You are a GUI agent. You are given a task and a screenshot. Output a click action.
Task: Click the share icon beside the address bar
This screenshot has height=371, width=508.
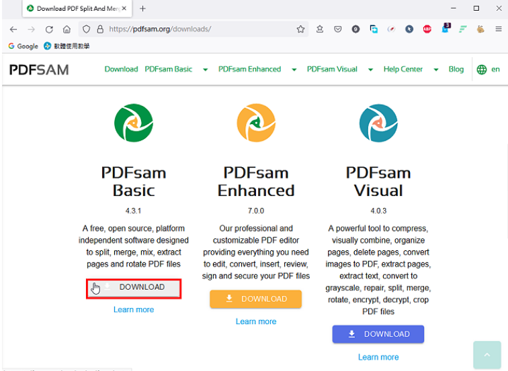(320, 29)
